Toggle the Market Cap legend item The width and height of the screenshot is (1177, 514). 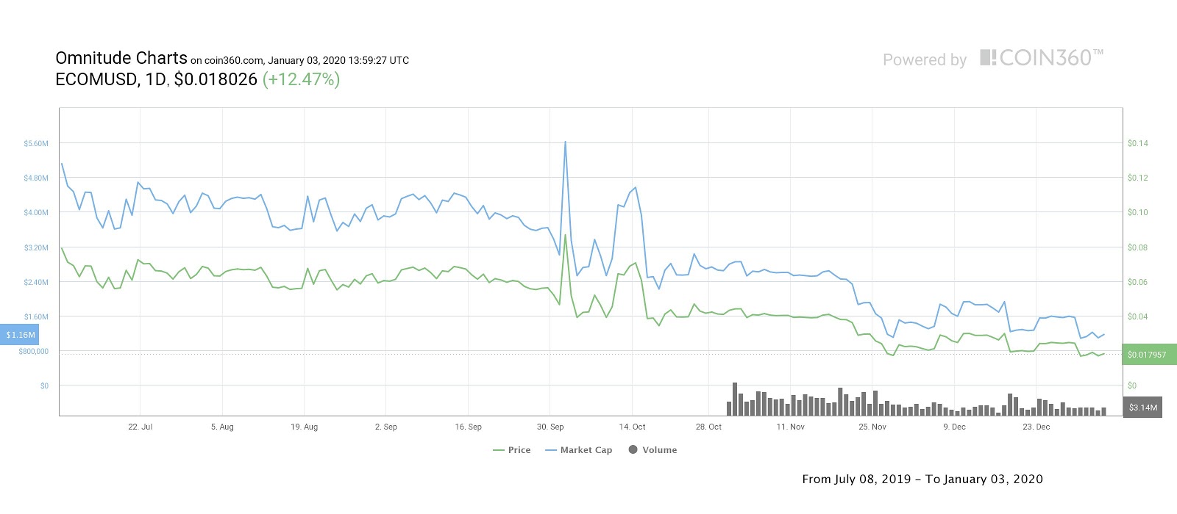[579, 450]
